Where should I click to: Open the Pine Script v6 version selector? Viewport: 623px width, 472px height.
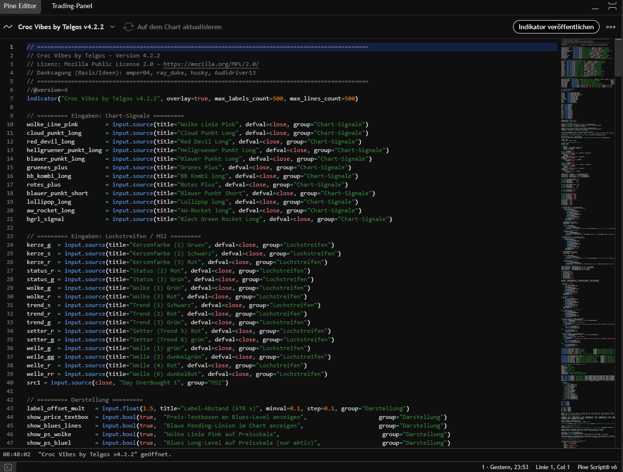tap(597, 467)
